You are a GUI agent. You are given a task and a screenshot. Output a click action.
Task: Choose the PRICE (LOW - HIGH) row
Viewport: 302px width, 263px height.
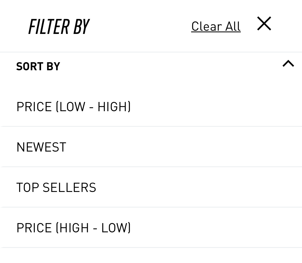coord(74,106)
